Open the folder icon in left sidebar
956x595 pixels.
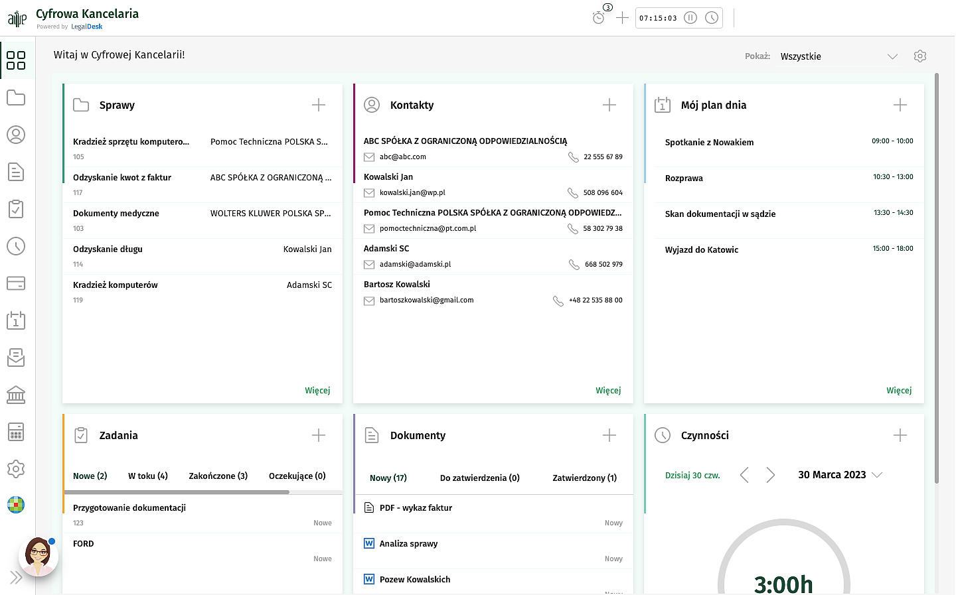pyautogui.click(x=16, y=98)
